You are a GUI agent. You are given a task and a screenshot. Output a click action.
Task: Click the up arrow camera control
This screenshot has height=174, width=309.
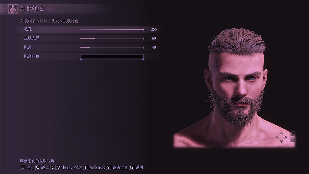pyautogui.click(x=281, y=133)
